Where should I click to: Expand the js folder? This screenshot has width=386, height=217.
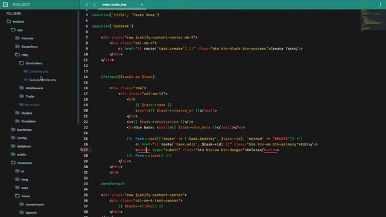[x=19, y=171]
